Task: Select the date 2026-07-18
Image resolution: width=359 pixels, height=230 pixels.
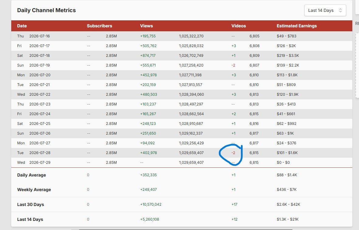Action: pyautogui.click(x=40, y=55)
